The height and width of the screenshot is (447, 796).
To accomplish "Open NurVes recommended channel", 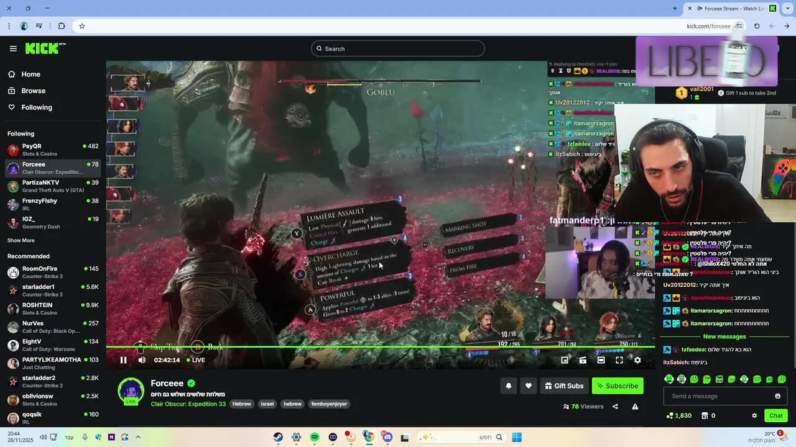I will (x=53, y=327).
